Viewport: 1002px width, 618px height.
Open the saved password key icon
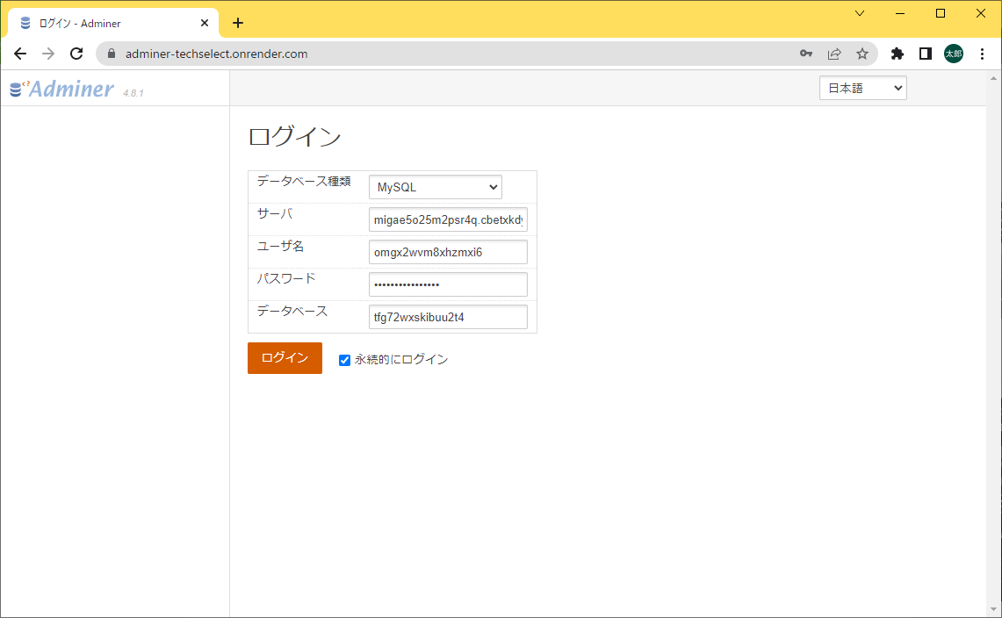click(x=806, y=54)
